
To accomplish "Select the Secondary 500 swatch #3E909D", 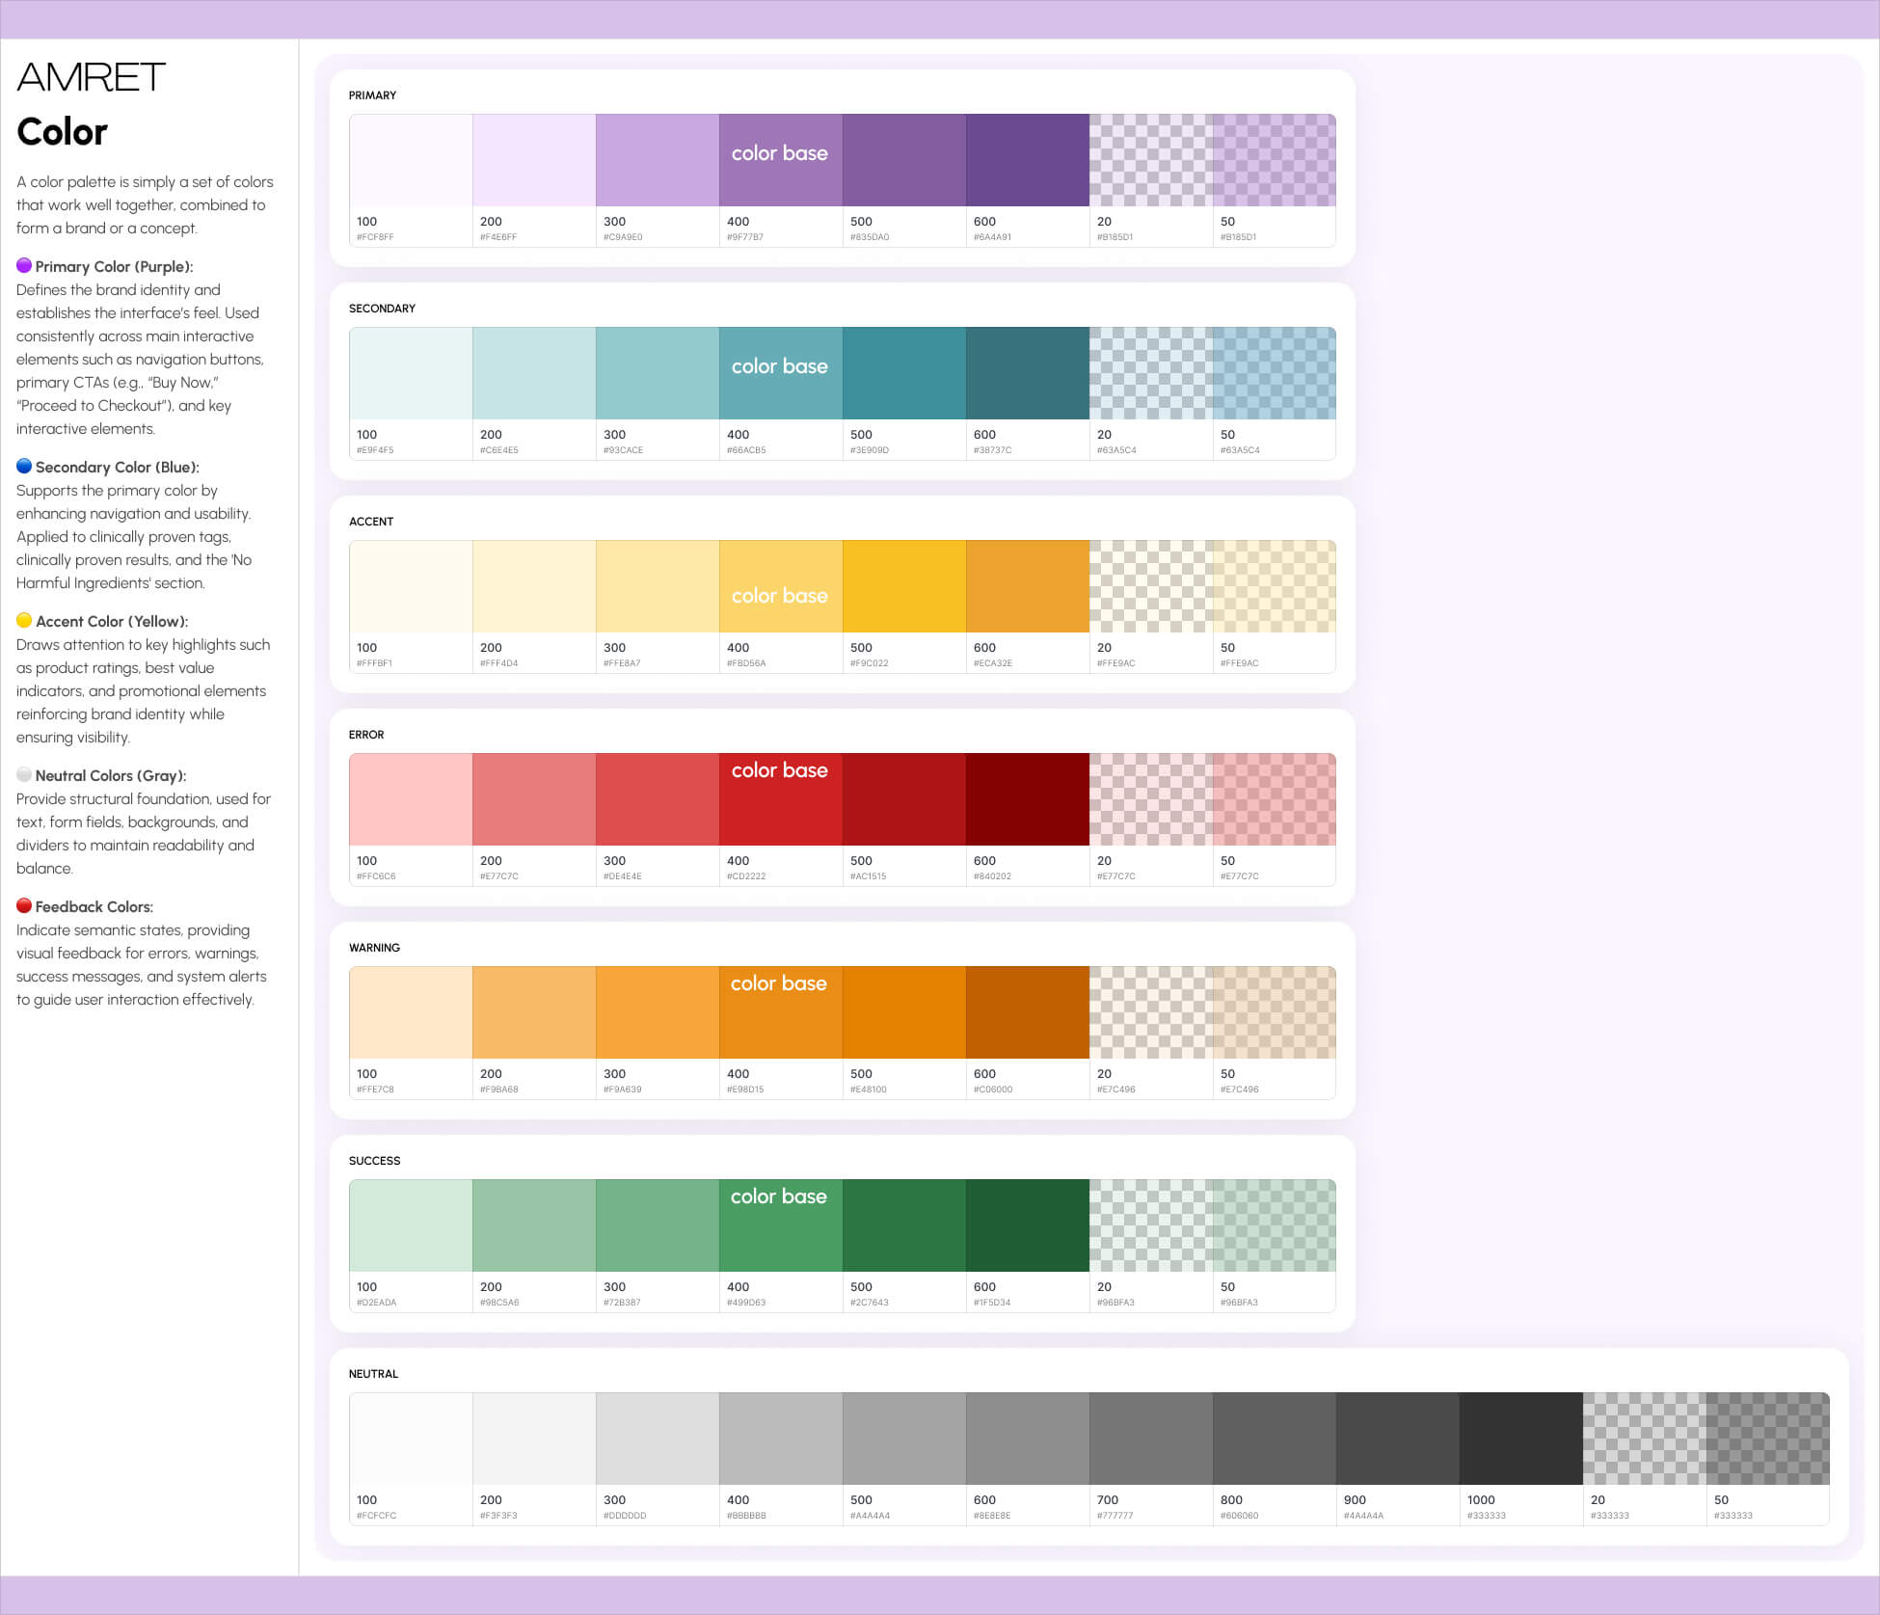I will pyautogui.click(x=903, y=373).
